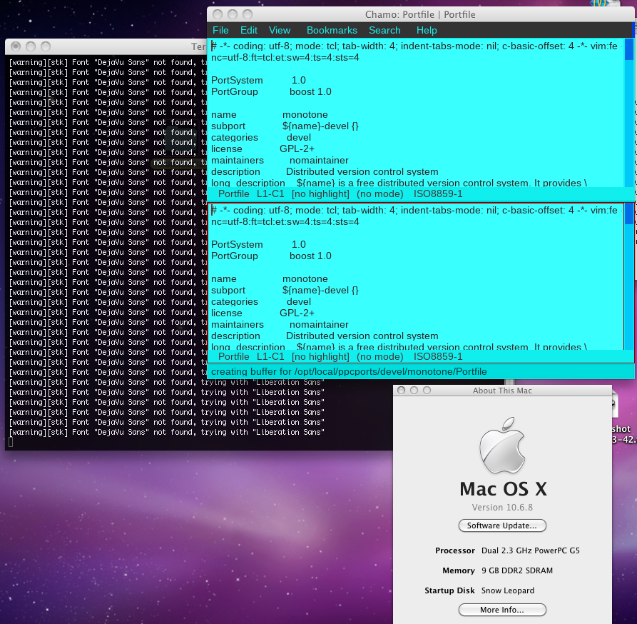Click 'nomaintainer' in the upper editor pane

click(319, 160)
